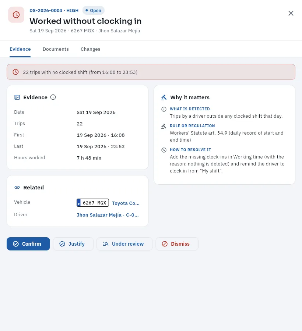
Task: Click the Evidence info circle icon
Action: click(53, 97)
